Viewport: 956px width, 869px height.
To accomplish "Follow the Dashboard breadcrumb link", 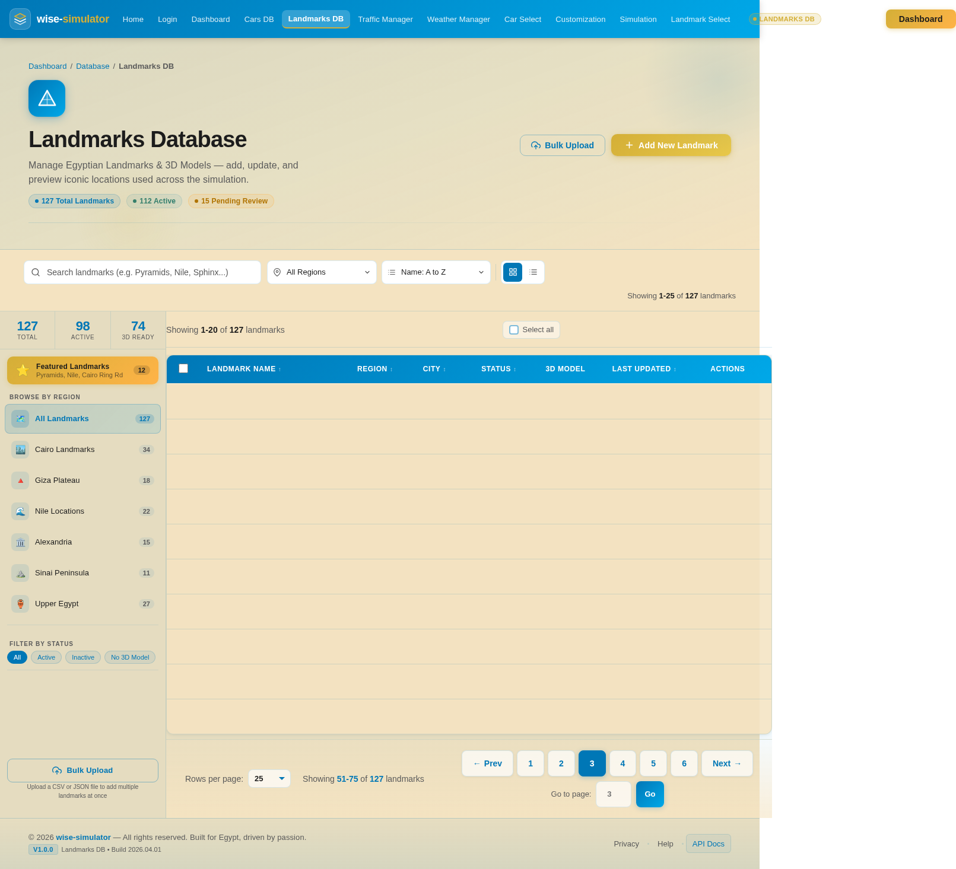I will 47,66.
